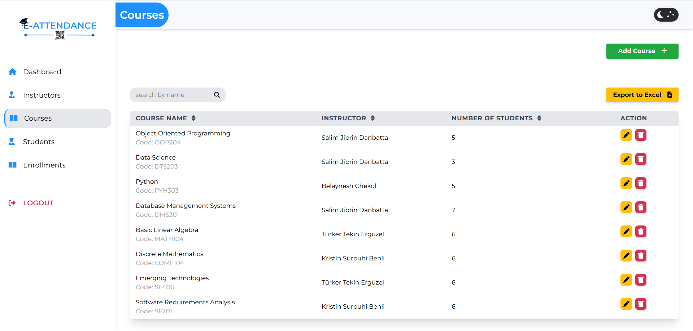Export course list to Excel
The width and height of the screenshot is (693, 331).
(642, 95)
